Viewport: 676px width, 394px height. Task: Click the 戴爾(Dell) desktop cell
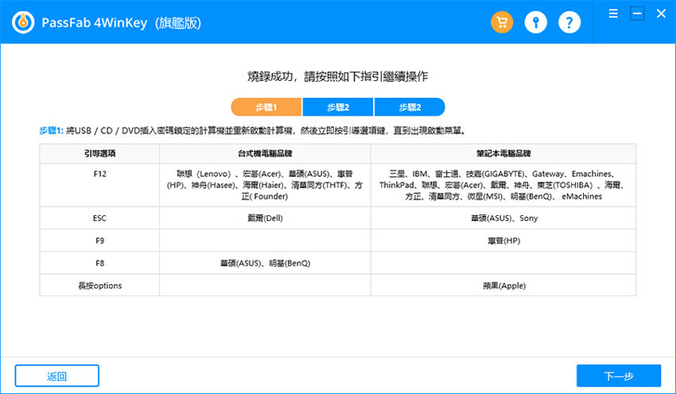265,219
